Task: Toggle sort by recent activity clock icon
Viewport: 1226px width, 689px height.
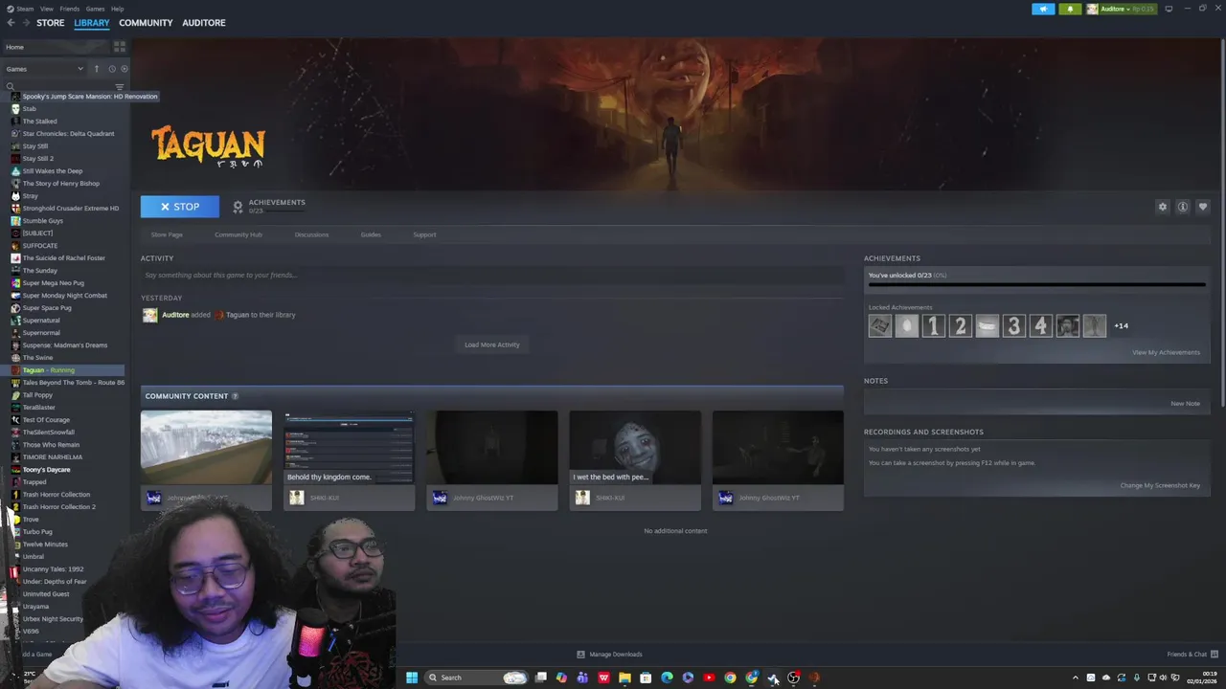Action: point(111,69)
